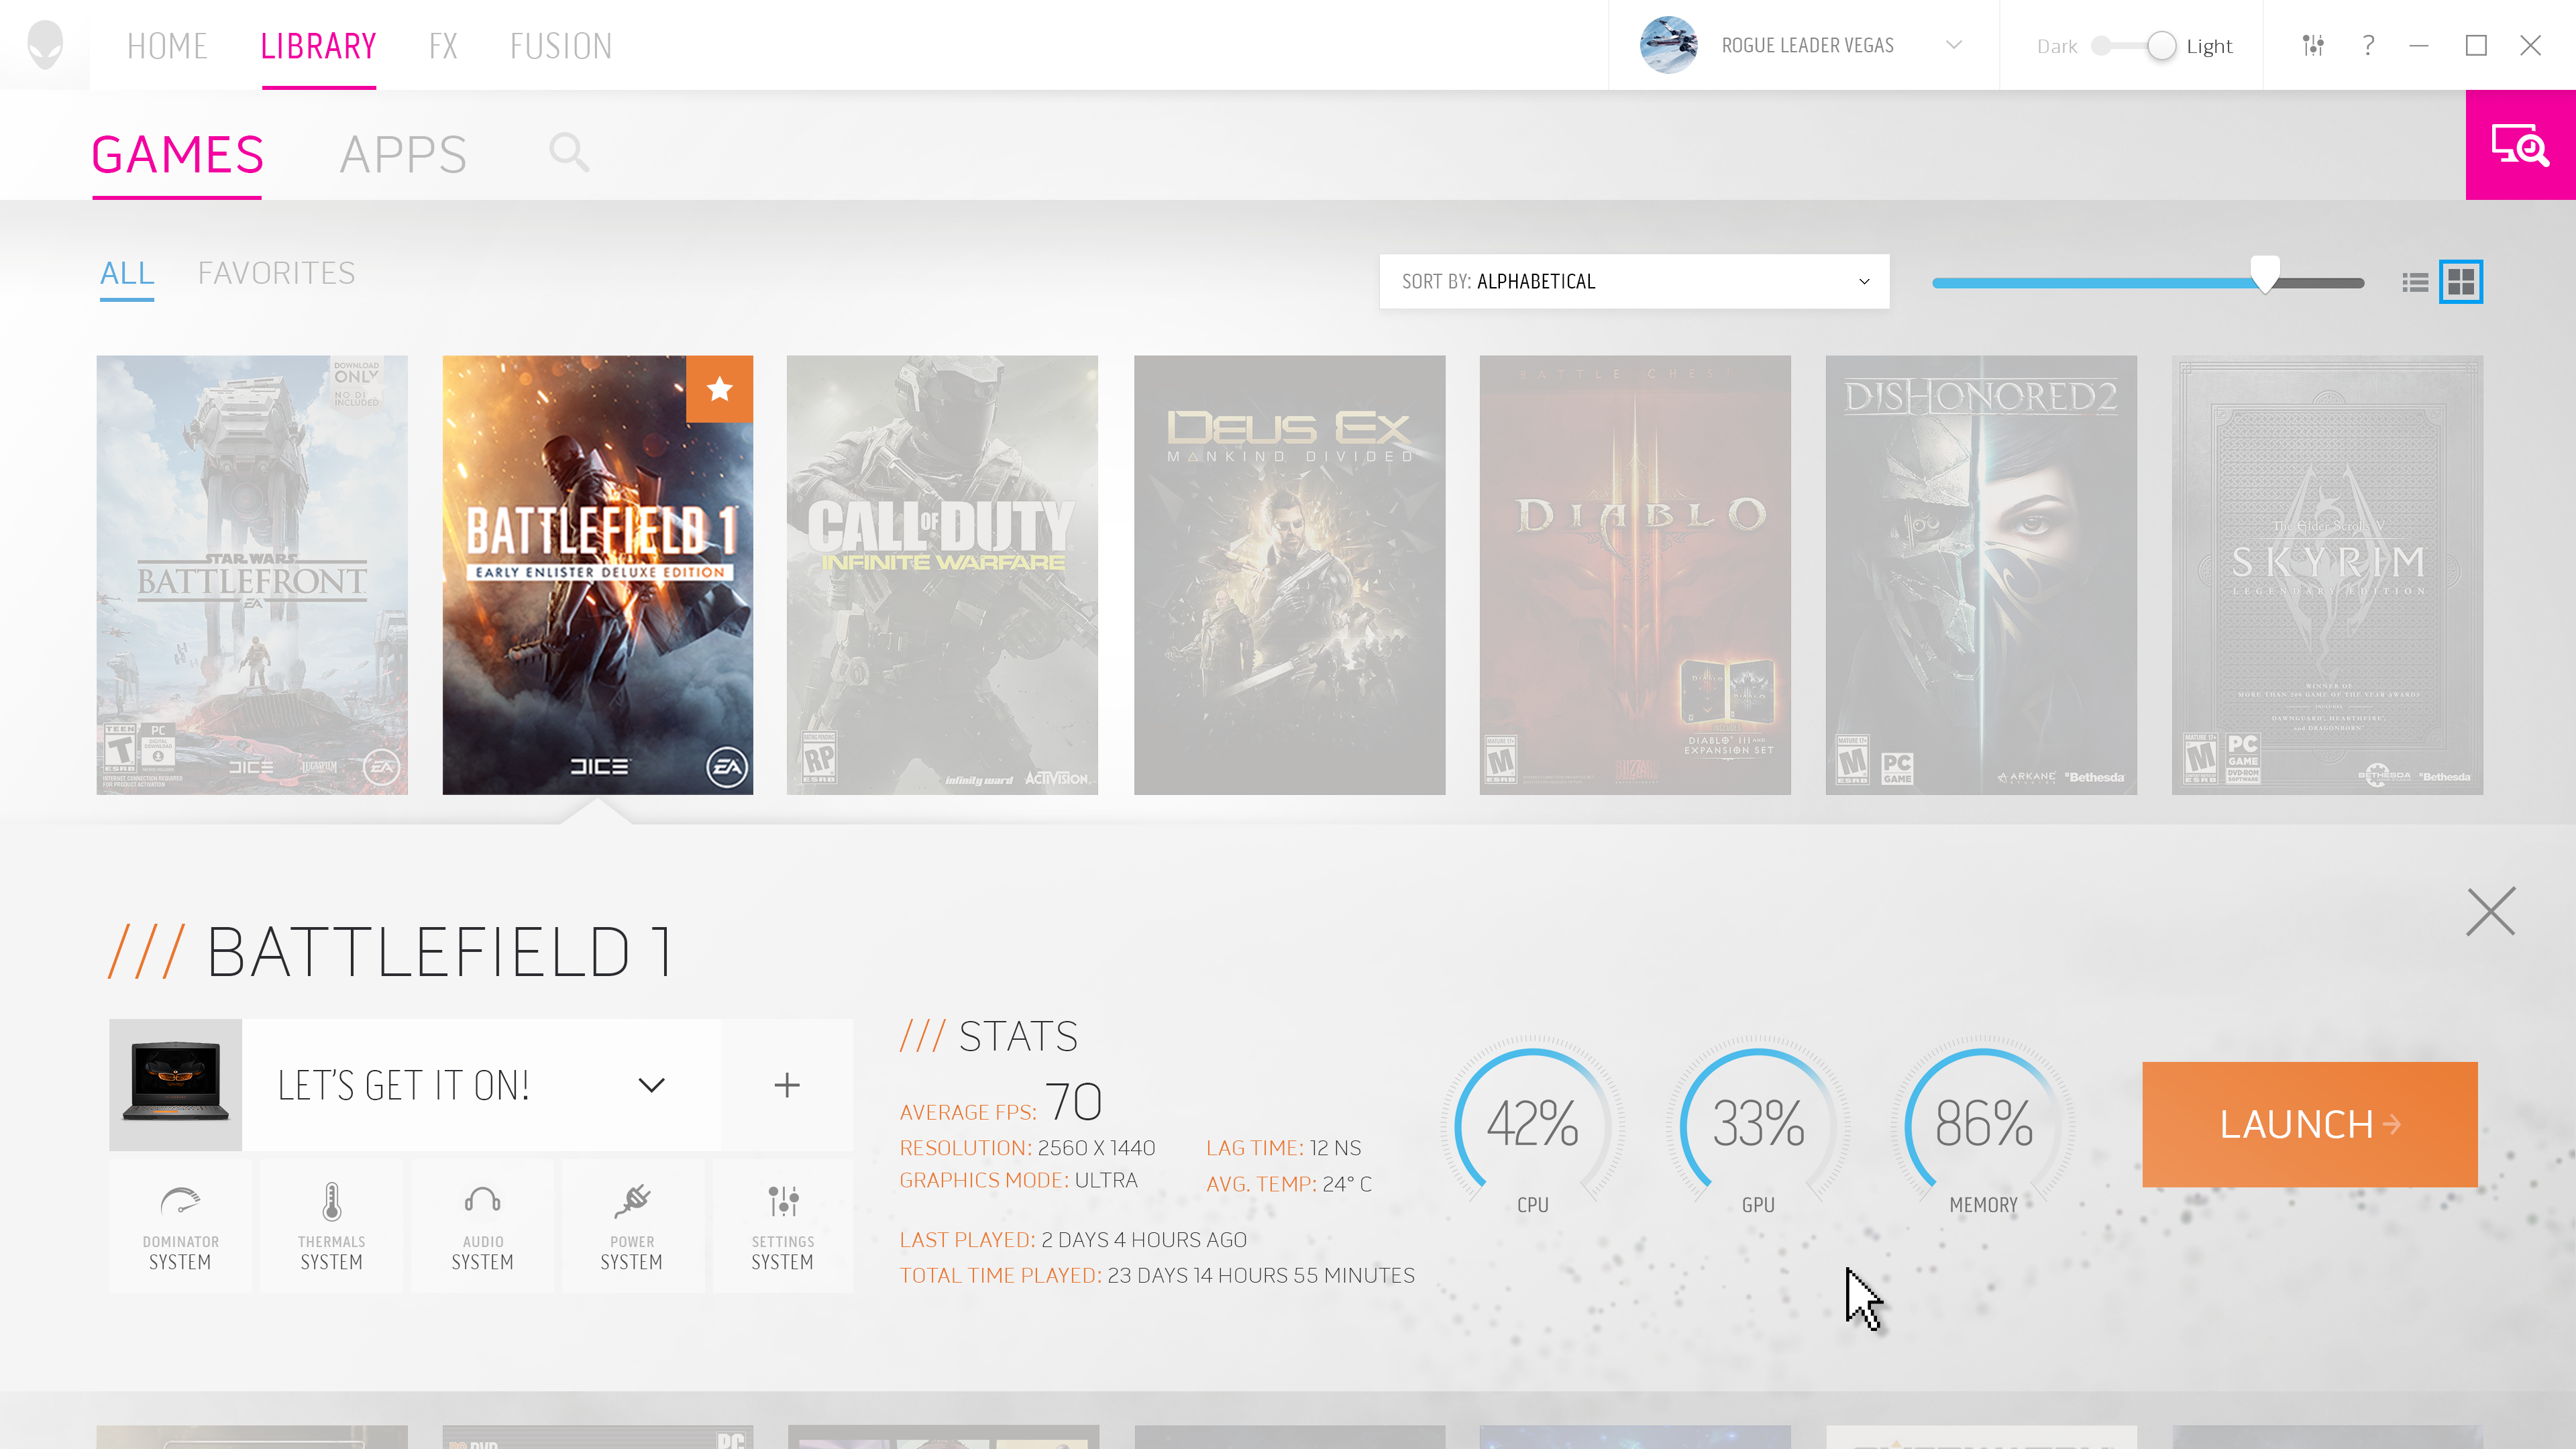Expand the Rogue Leader Vegas profile menu

[1953, 45]
